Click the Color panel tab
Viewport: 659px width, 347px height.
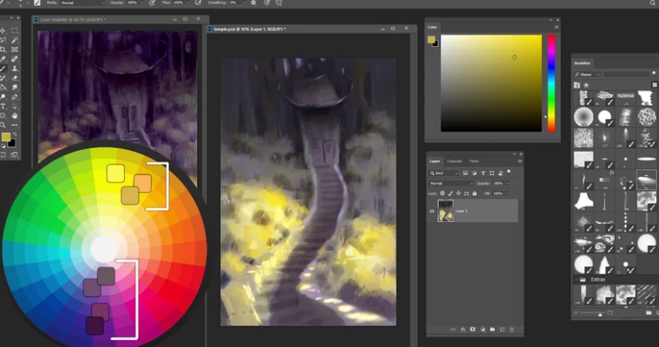point(433,27)
